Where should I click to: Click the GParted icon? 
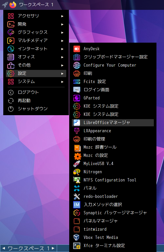[x=77, y=98]
